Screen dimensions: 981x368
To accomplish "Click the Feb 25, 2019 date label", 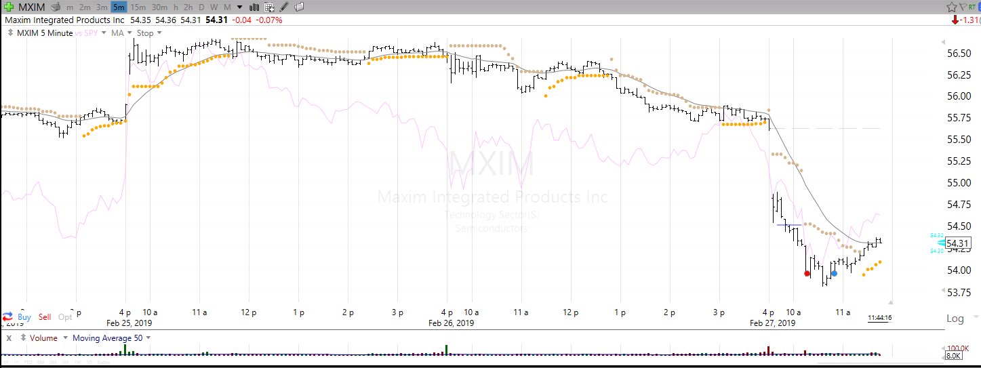I will pyautogui.click(x=129, y=323).
